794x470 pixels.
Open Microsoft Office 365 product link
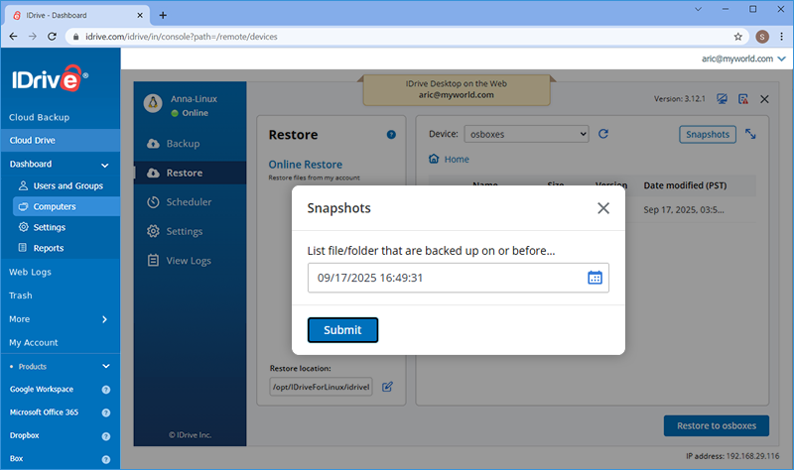tap(44, 412)
